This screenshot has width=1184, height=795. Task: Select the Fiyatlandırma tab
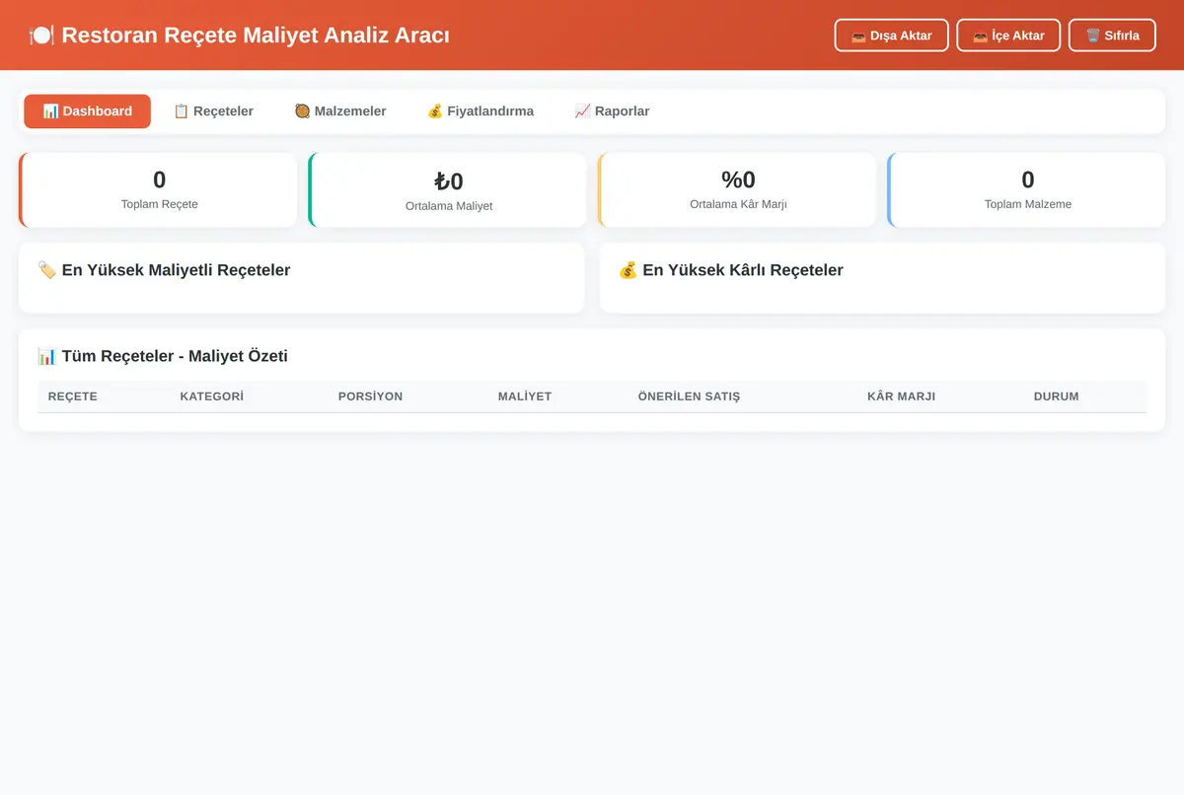tap(481, 111)
